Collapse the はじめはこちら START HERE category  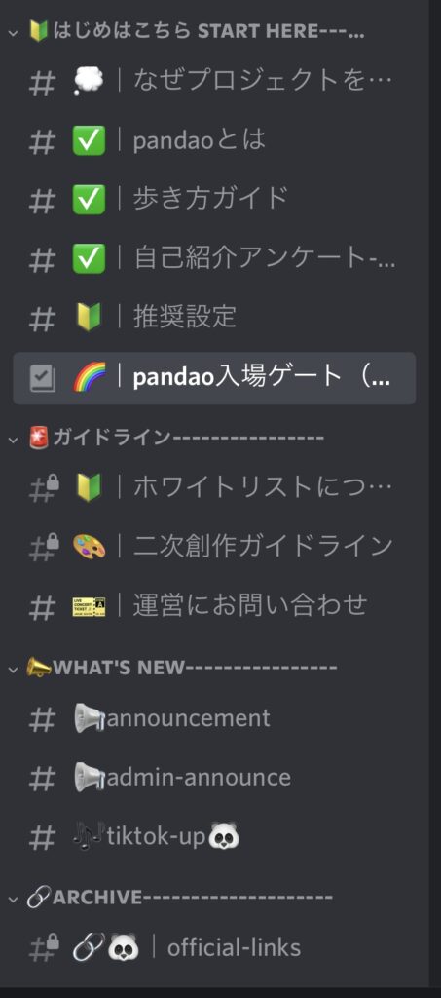tap(14, 32)
